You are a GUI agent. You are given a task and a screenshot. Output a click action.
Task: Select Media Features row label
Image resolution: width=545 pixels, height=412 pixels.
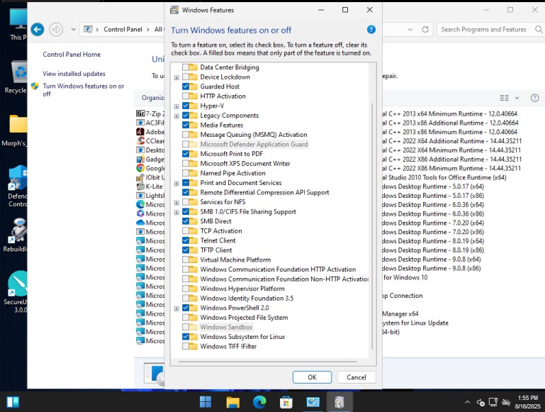222,126
